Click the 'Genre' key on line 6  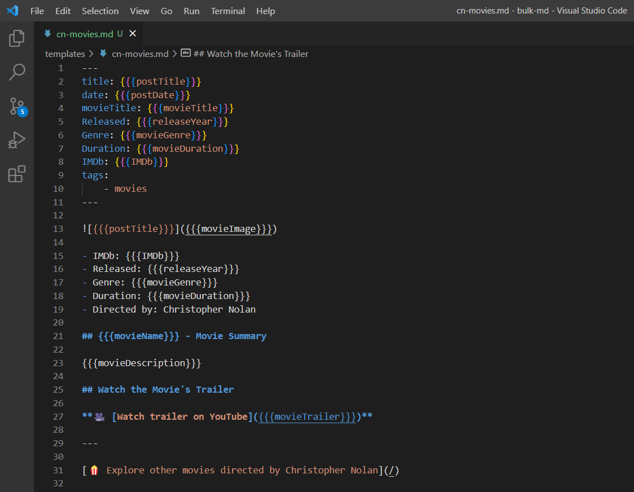coord(95,135)
